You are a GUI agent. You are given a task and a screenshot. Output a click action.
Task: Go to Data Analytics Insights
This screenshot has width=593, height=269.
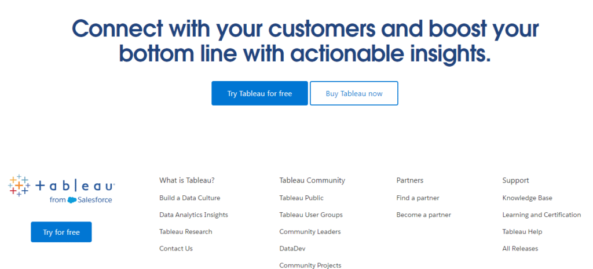[193, 215]
